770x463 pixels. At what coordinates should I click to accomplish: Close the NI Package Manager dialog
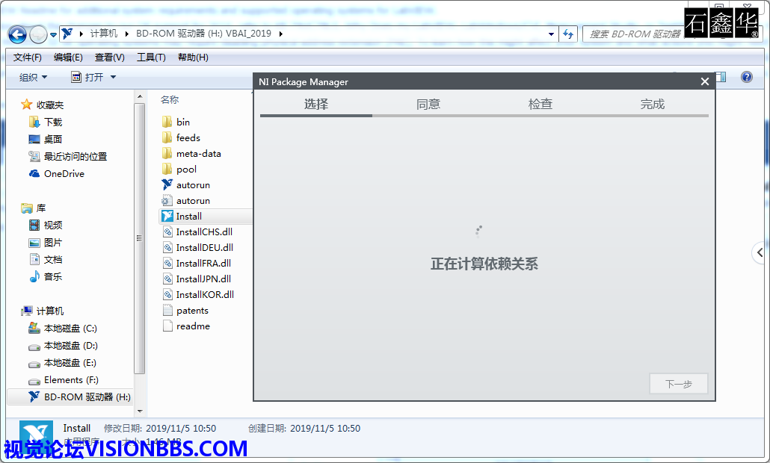click(705, 81)
